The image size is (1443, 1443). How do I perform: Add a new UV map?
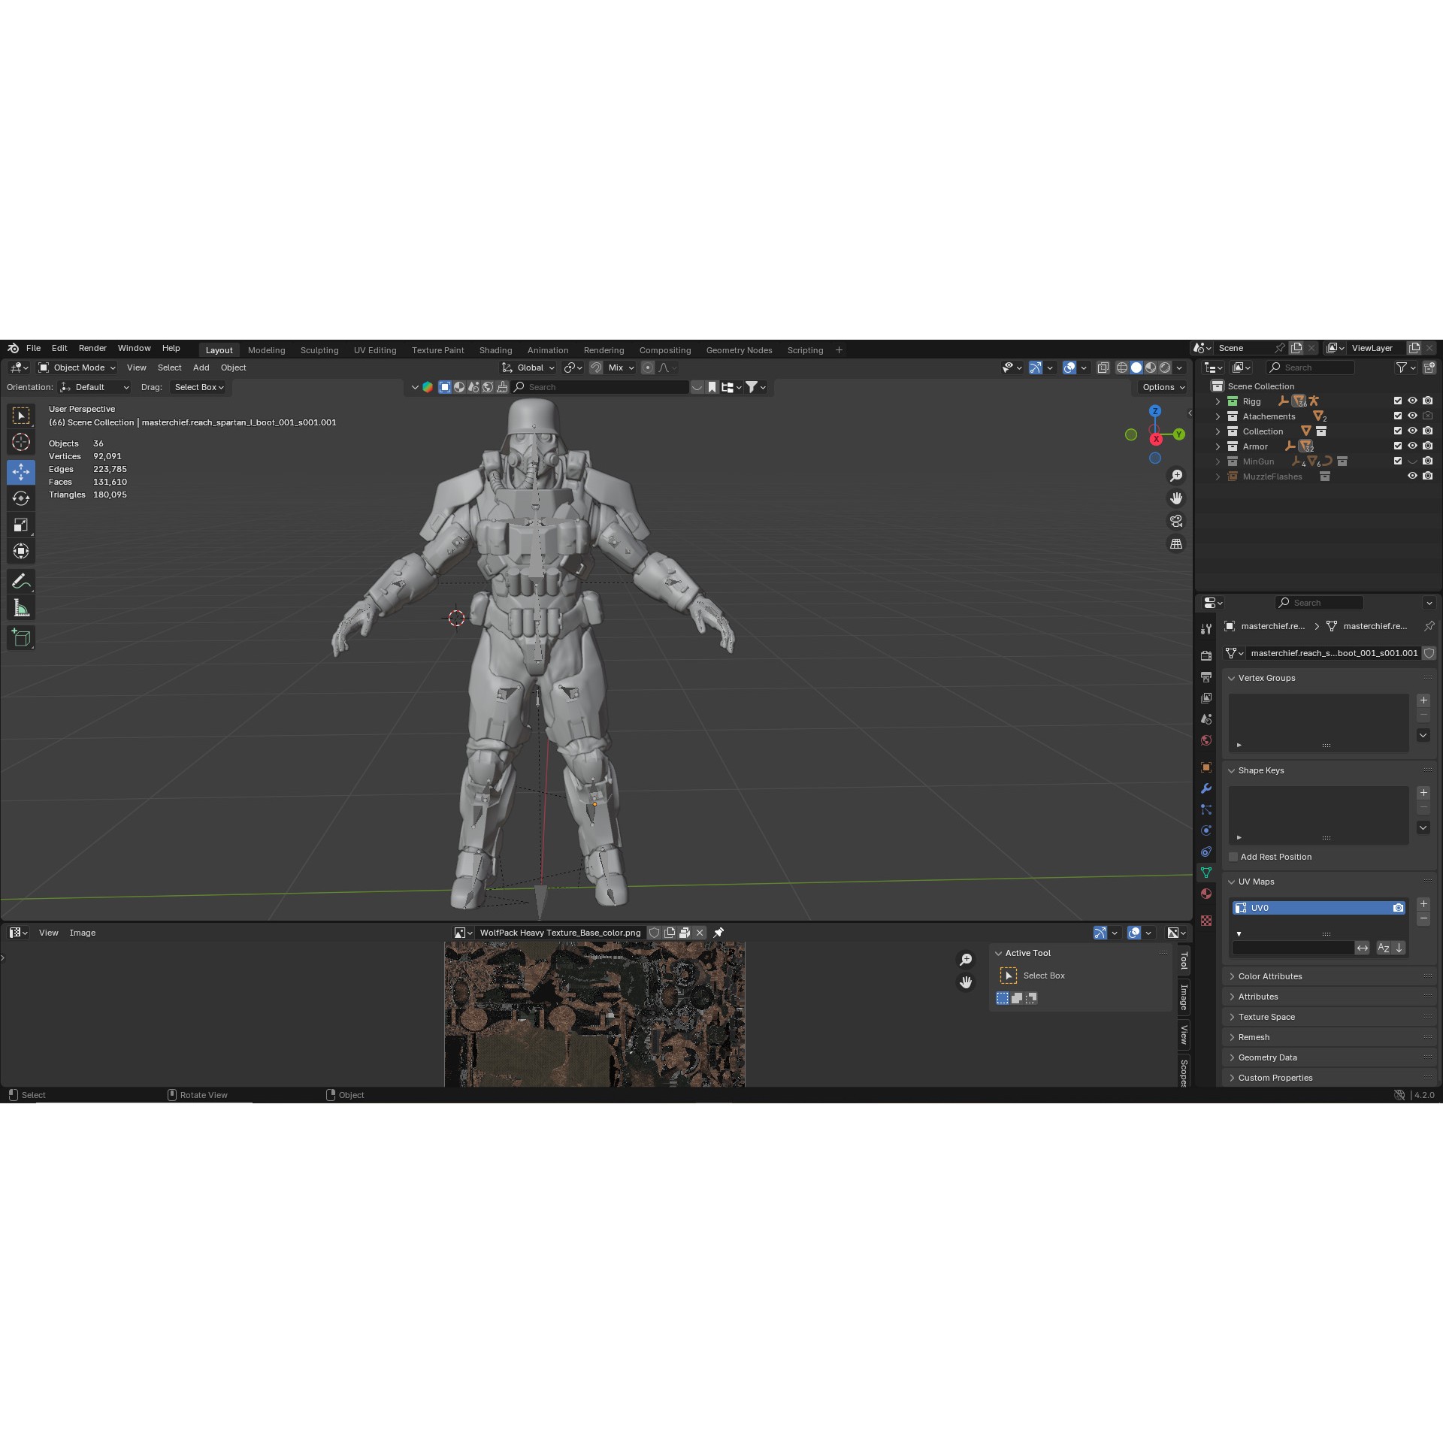[x=1423, y=904]
